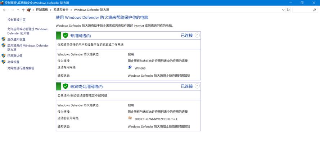
Task: Refresh the control panel page
Action: pos(288,10)
